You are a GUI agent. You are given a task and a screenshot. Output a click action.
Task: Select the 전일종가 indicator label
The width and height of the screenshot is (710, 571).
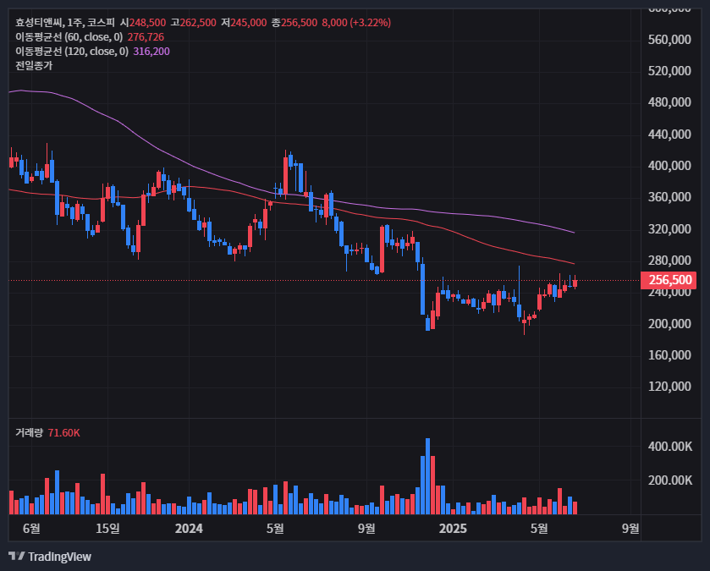[34, 66]
